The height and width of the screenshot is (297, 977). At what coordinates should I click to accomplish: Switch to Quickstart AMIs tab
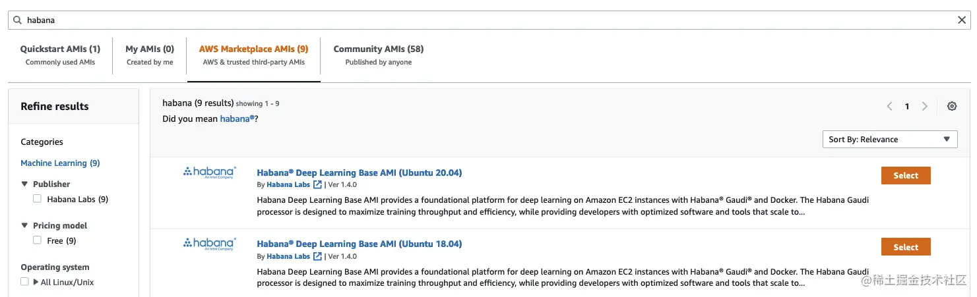60,55
